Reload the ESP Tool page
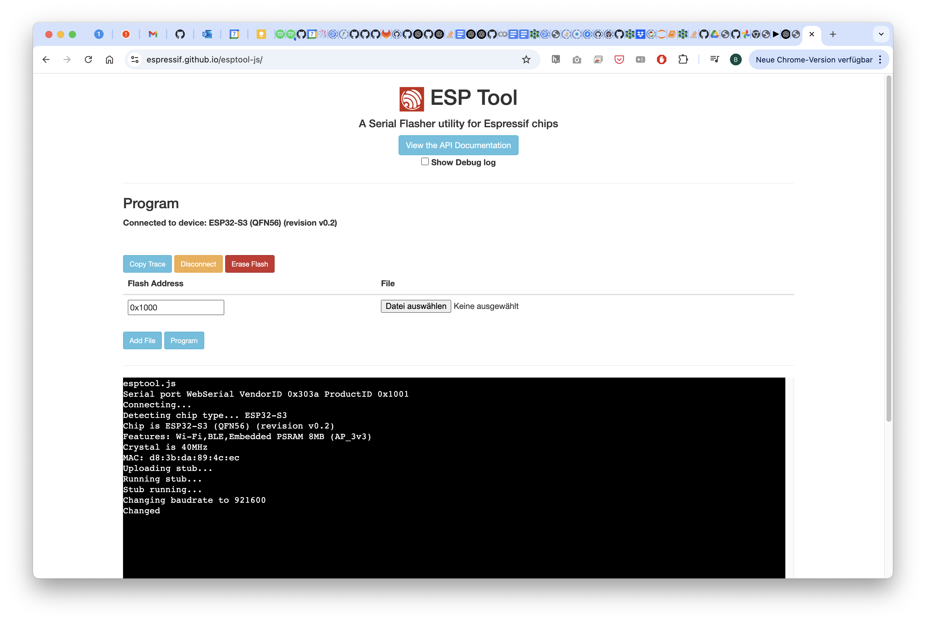Image resolution: width=926 pixels, height=622 pixels. [x=88, y=59]
